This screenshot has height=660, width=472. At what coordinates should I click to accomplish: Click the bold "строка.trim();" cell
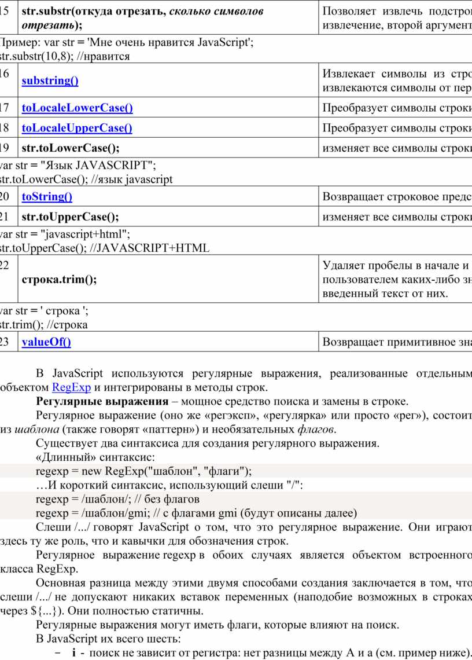pos(168,279)
